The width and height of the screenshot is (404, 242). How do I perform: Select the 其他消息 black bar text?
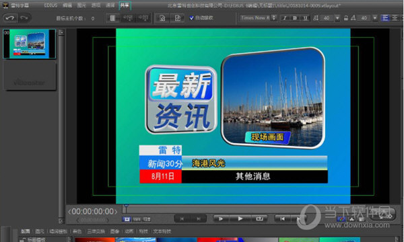252,176
